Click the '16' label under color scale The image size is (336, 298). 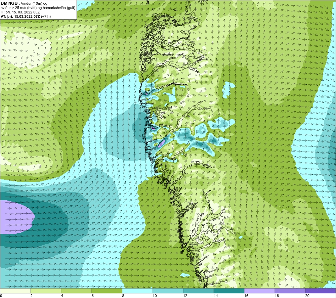click(x=246, y=296)
